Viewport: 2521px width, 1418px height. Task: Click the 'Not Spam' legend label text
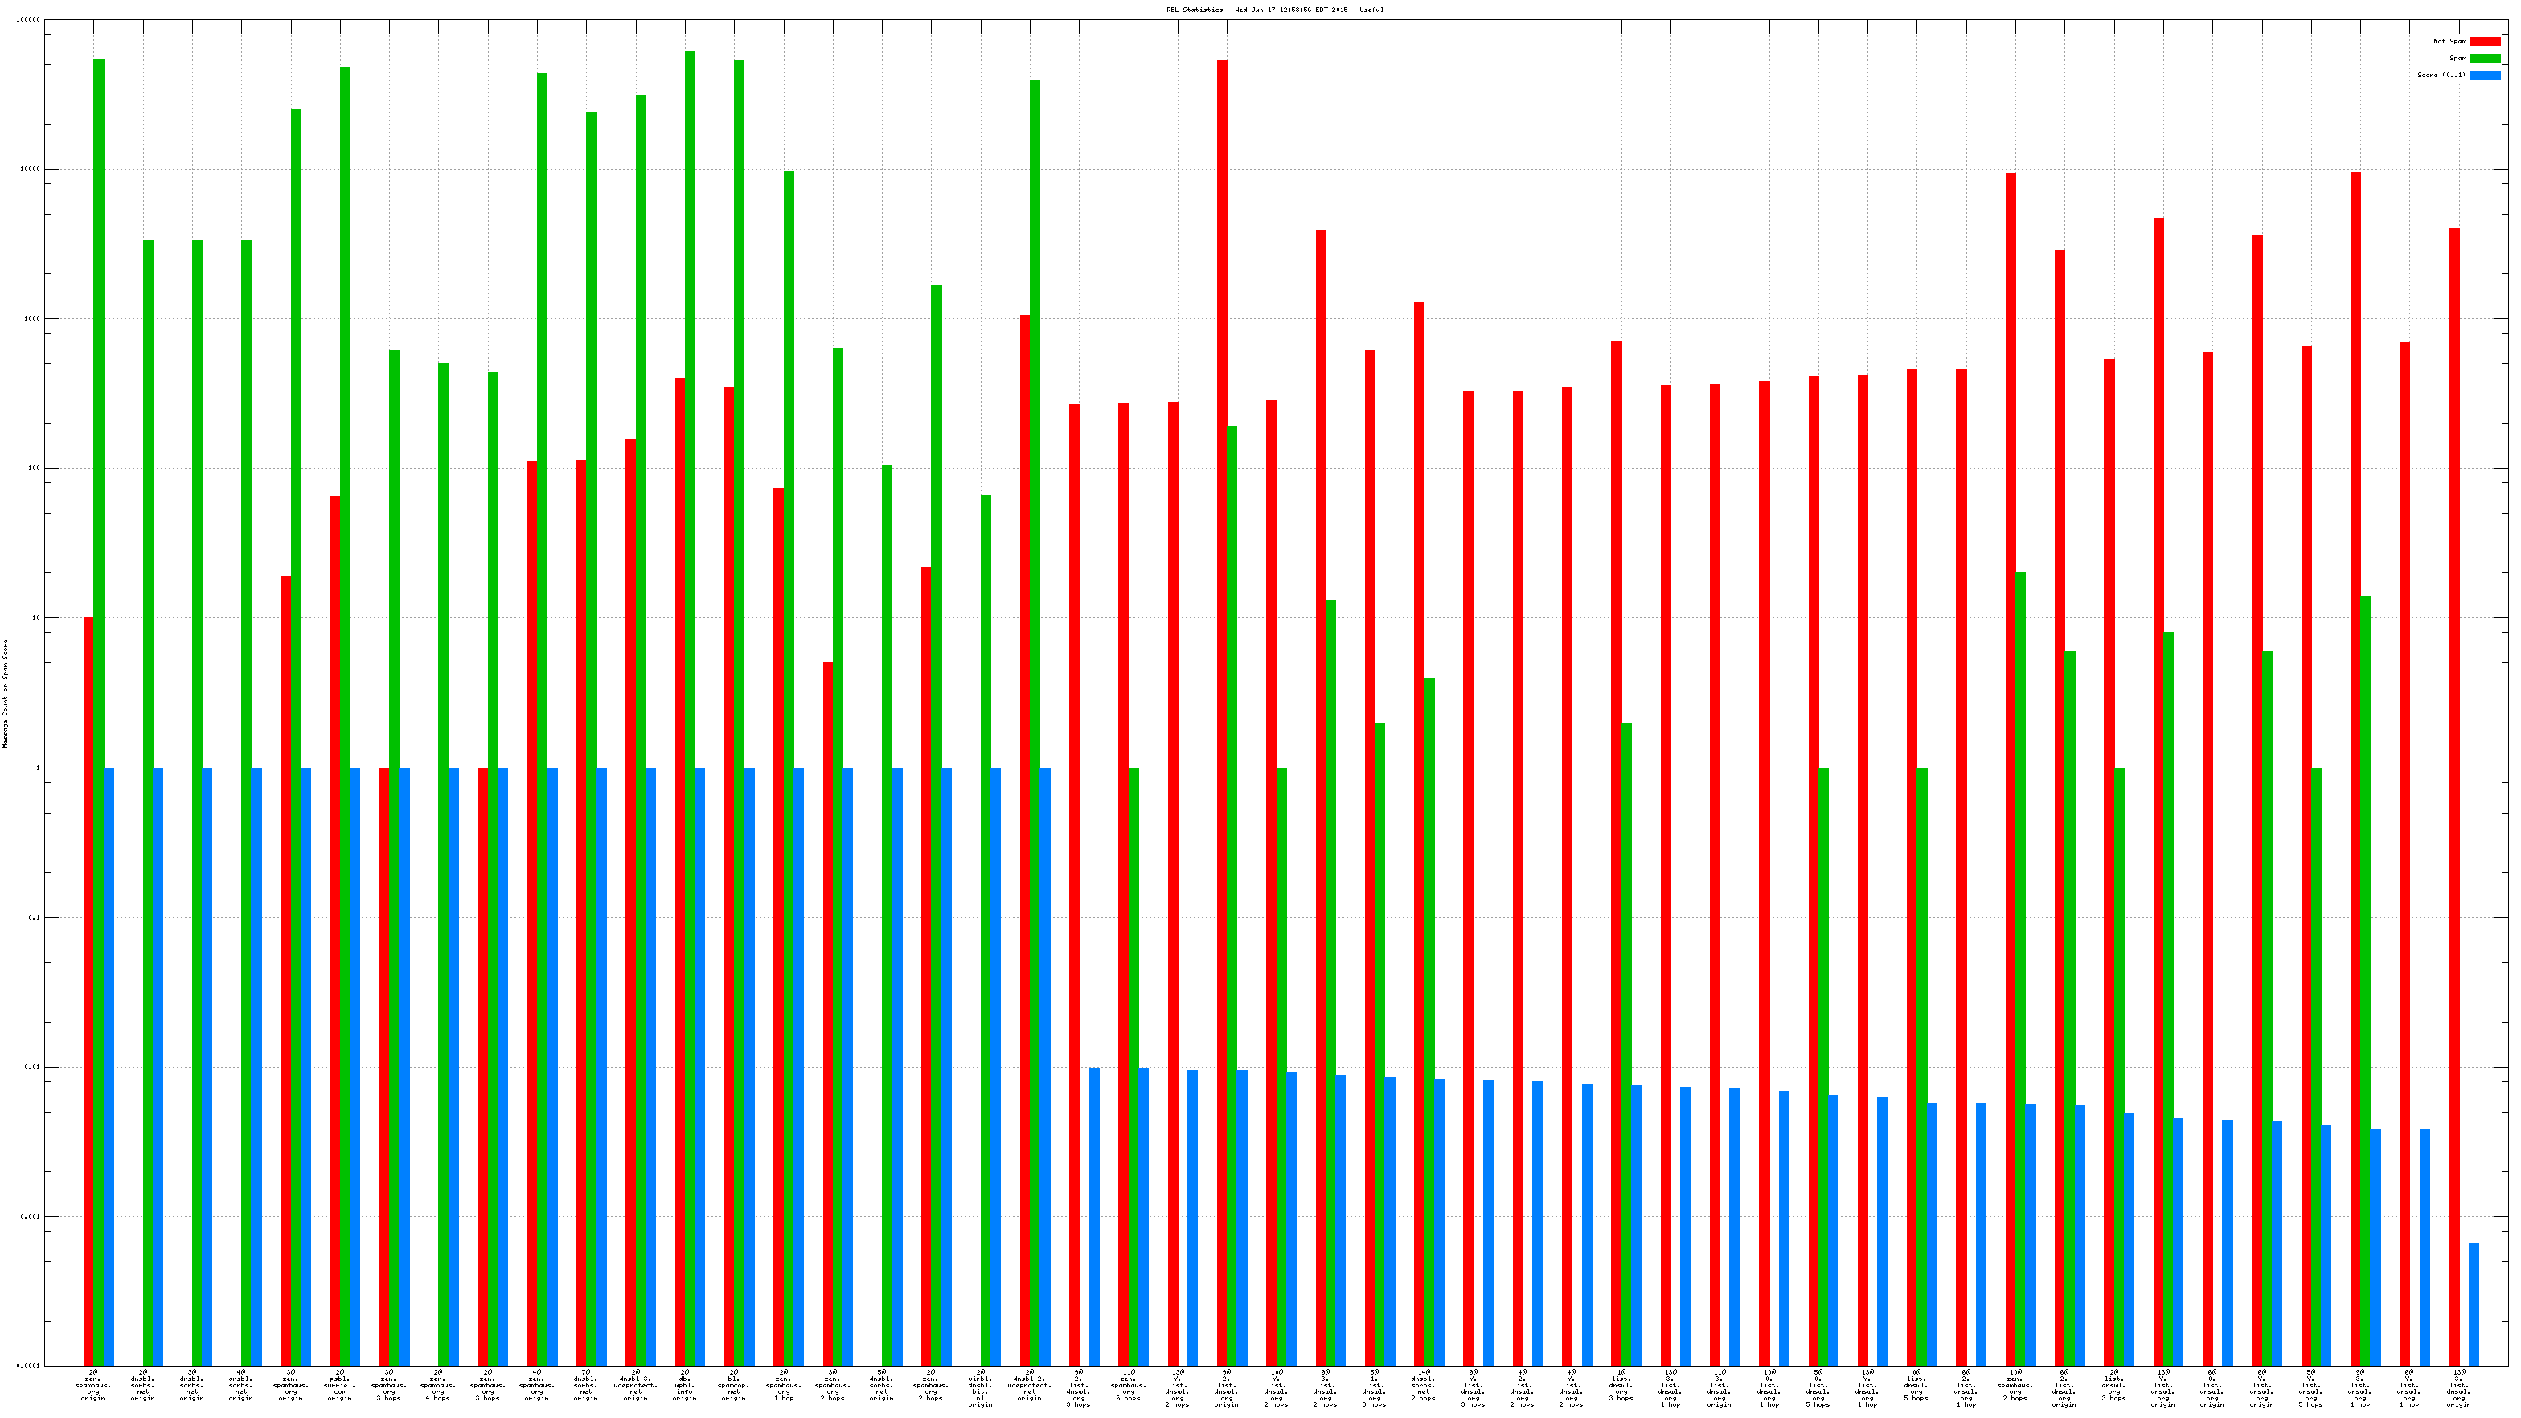(2449, 41)
